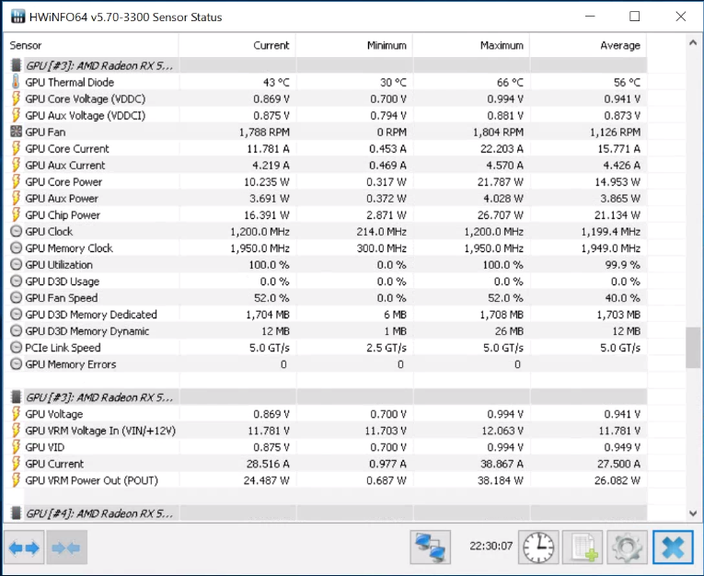Click the clock reset timer button
The width and height of the screenshot is (704, 576).
[x=538, y=547]
